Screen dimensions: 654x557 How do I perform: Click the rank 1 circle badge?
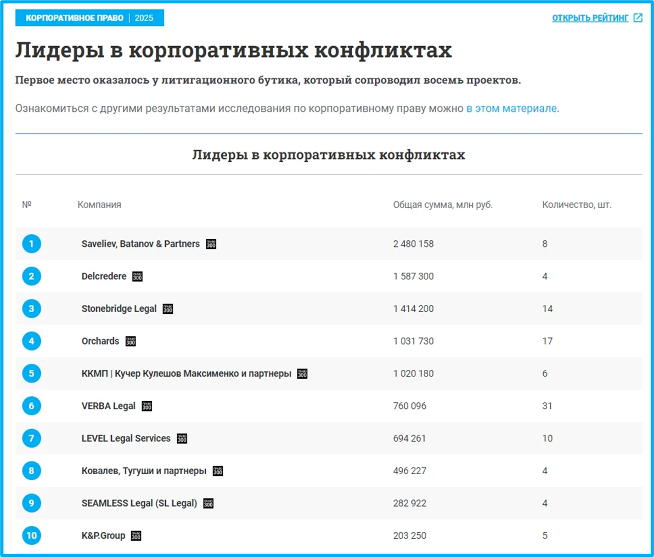(x=31, y=244)
